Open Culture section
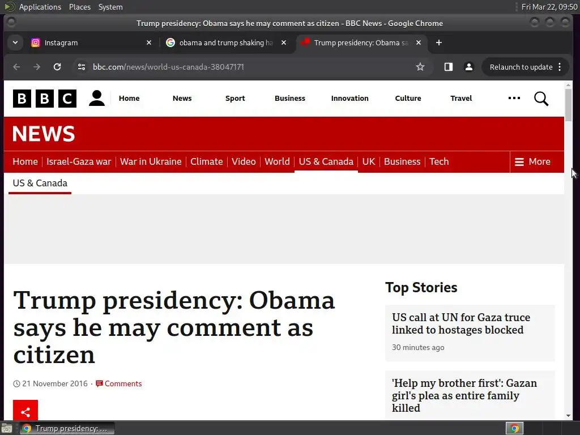The image size is (580, 435). (x=408, y=99)
